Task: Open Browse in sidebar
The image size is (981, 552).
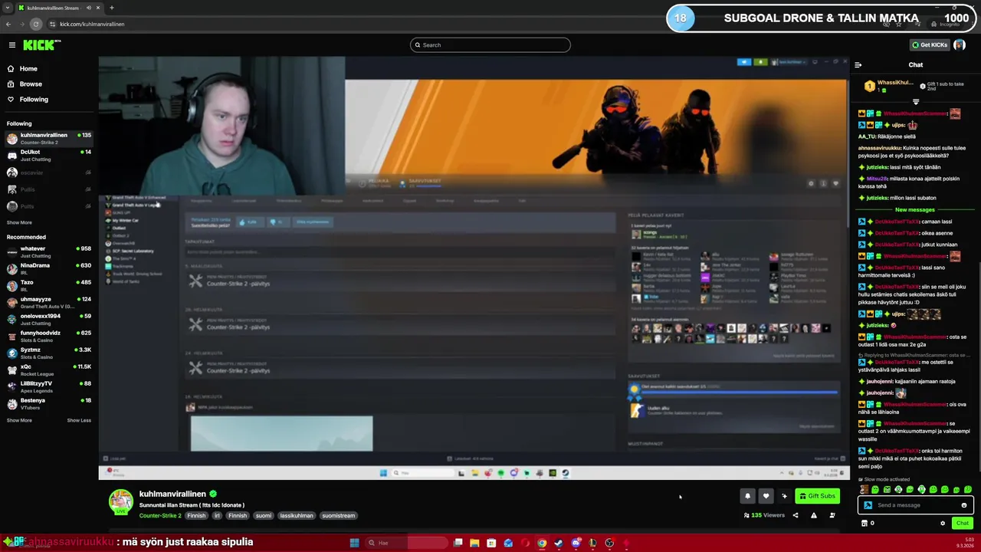Action: click(x=31, y=84)
